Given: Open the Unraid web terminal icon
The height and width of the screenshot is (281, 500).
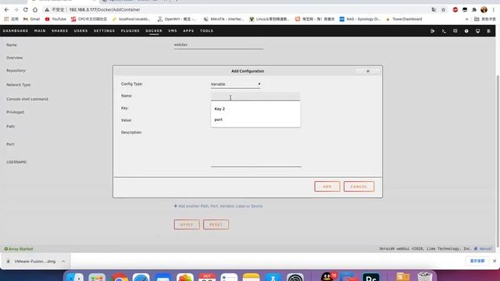Looking at the screenshot, I should [x=444, y=31].
